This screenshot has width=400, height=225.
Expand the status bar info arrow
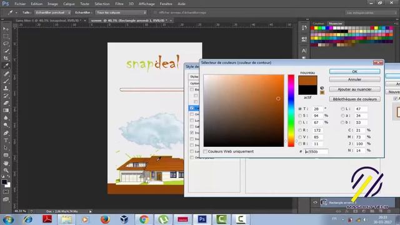[90, 211]
